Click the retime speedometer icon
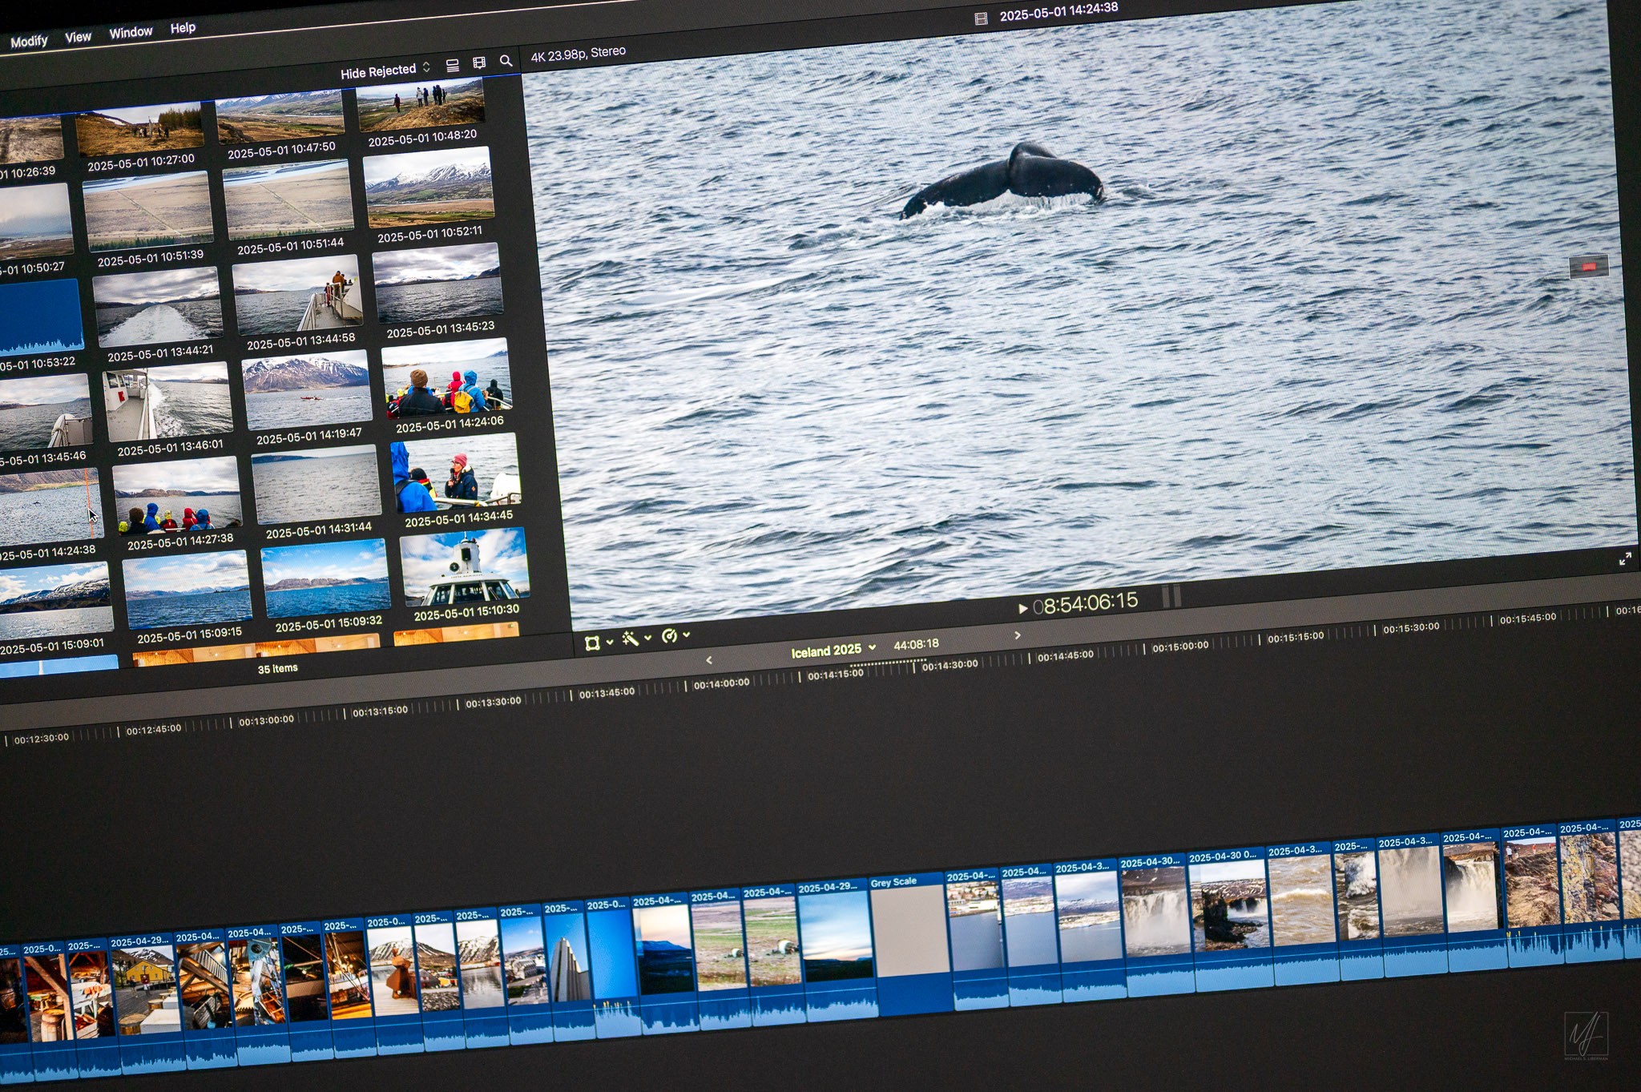This screenshot has width=1641, height=1092. 669,636
